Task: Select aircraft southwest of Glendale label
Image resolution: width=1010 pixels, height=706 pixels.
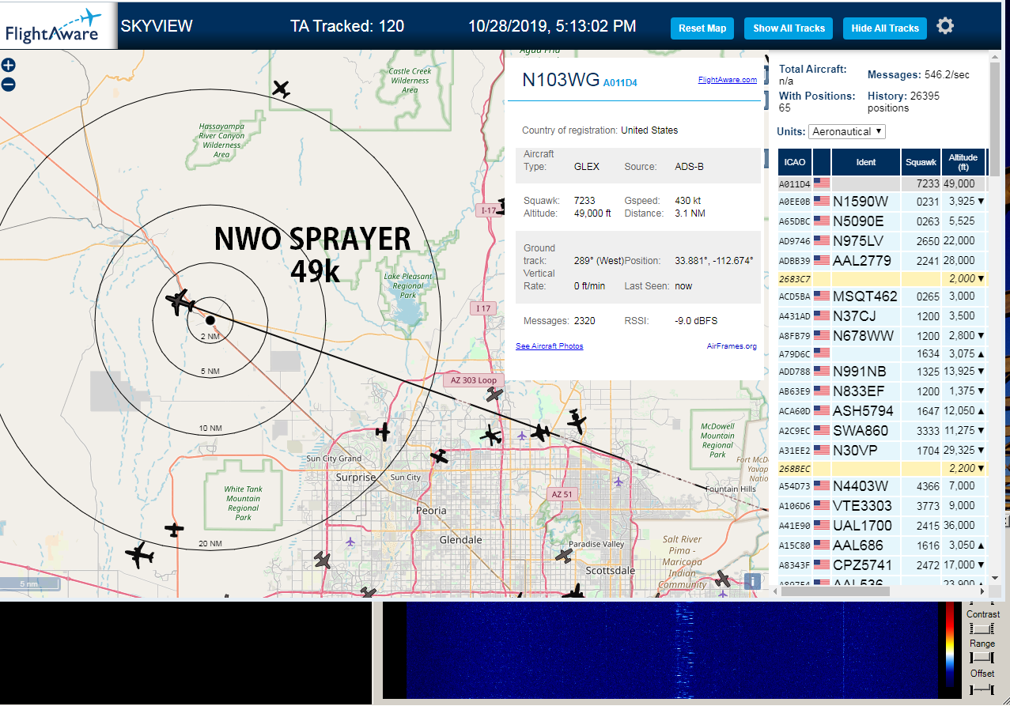Action: [322, 561]
